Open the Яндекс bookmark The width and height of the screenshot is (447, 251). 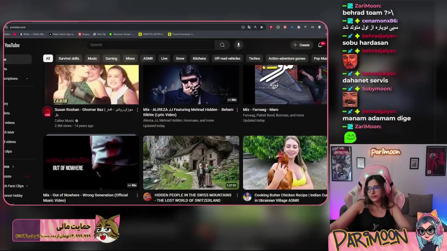(84, 34)
